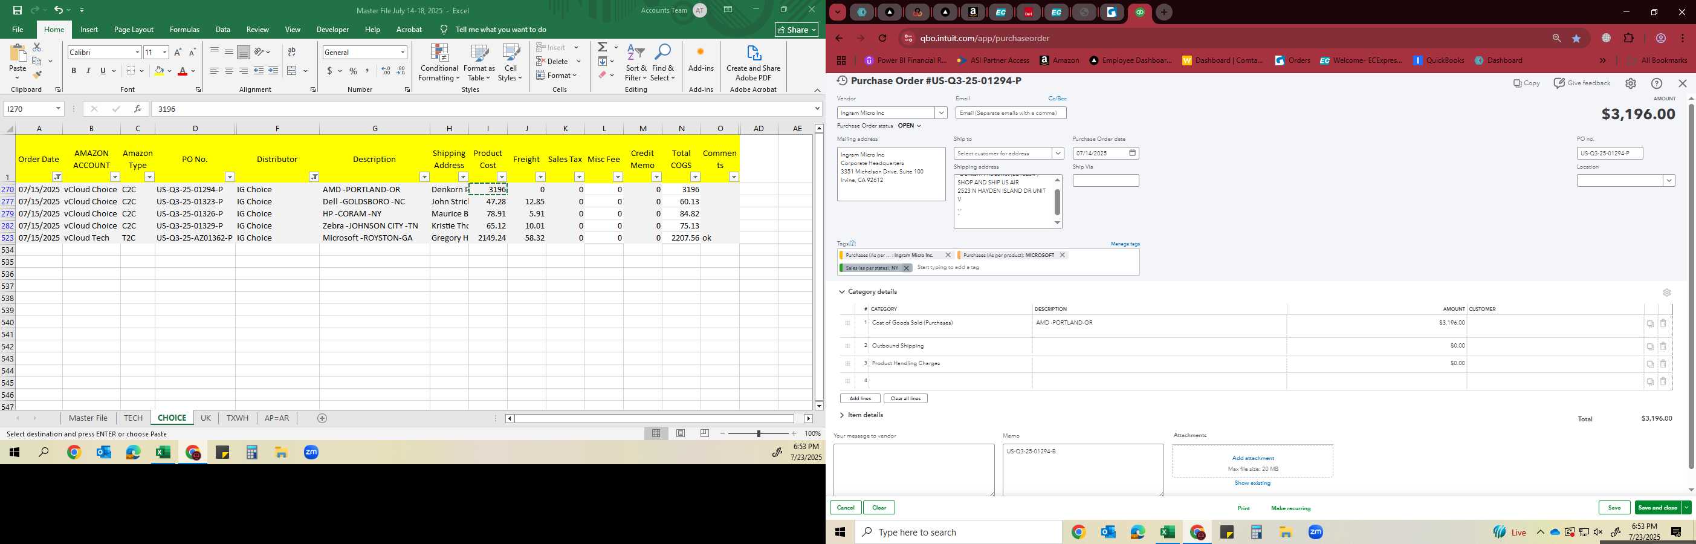This screenshot has width=1696, height=544.
Task: Open Sort & Filter menu
Action: point(636,63)
